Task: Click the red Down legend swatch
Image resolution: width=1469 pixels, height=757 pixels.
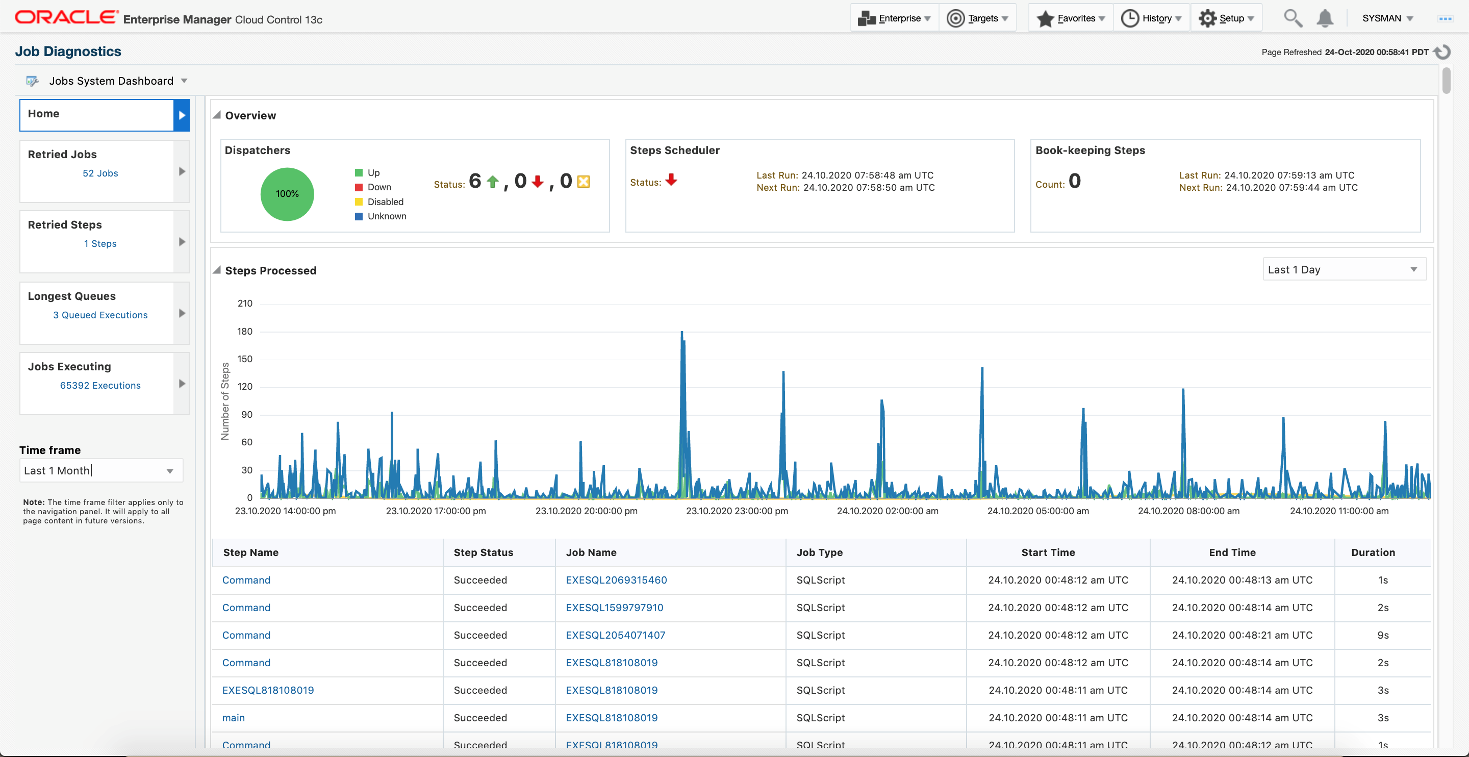Action: [359, 187]
